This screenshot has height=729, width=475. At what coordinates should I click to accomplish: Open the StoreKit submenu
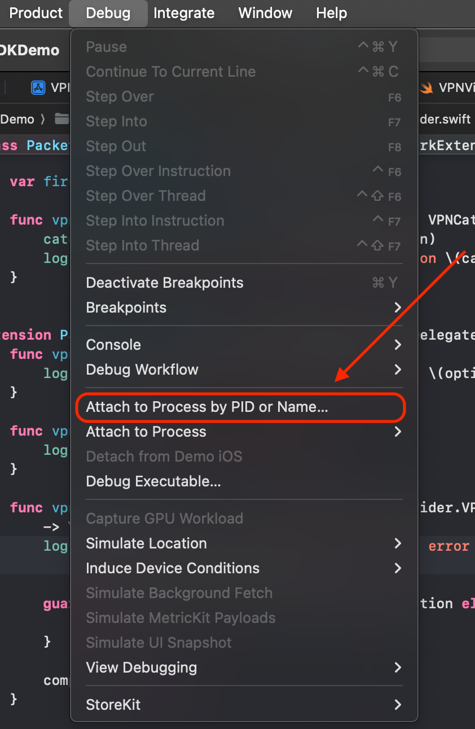click(244, 705)
